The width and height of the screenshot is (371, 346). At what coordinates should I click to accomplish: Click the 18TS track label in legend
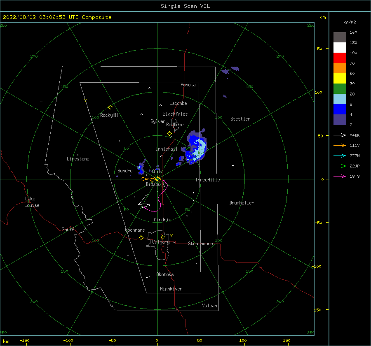[x=355, y=176]
